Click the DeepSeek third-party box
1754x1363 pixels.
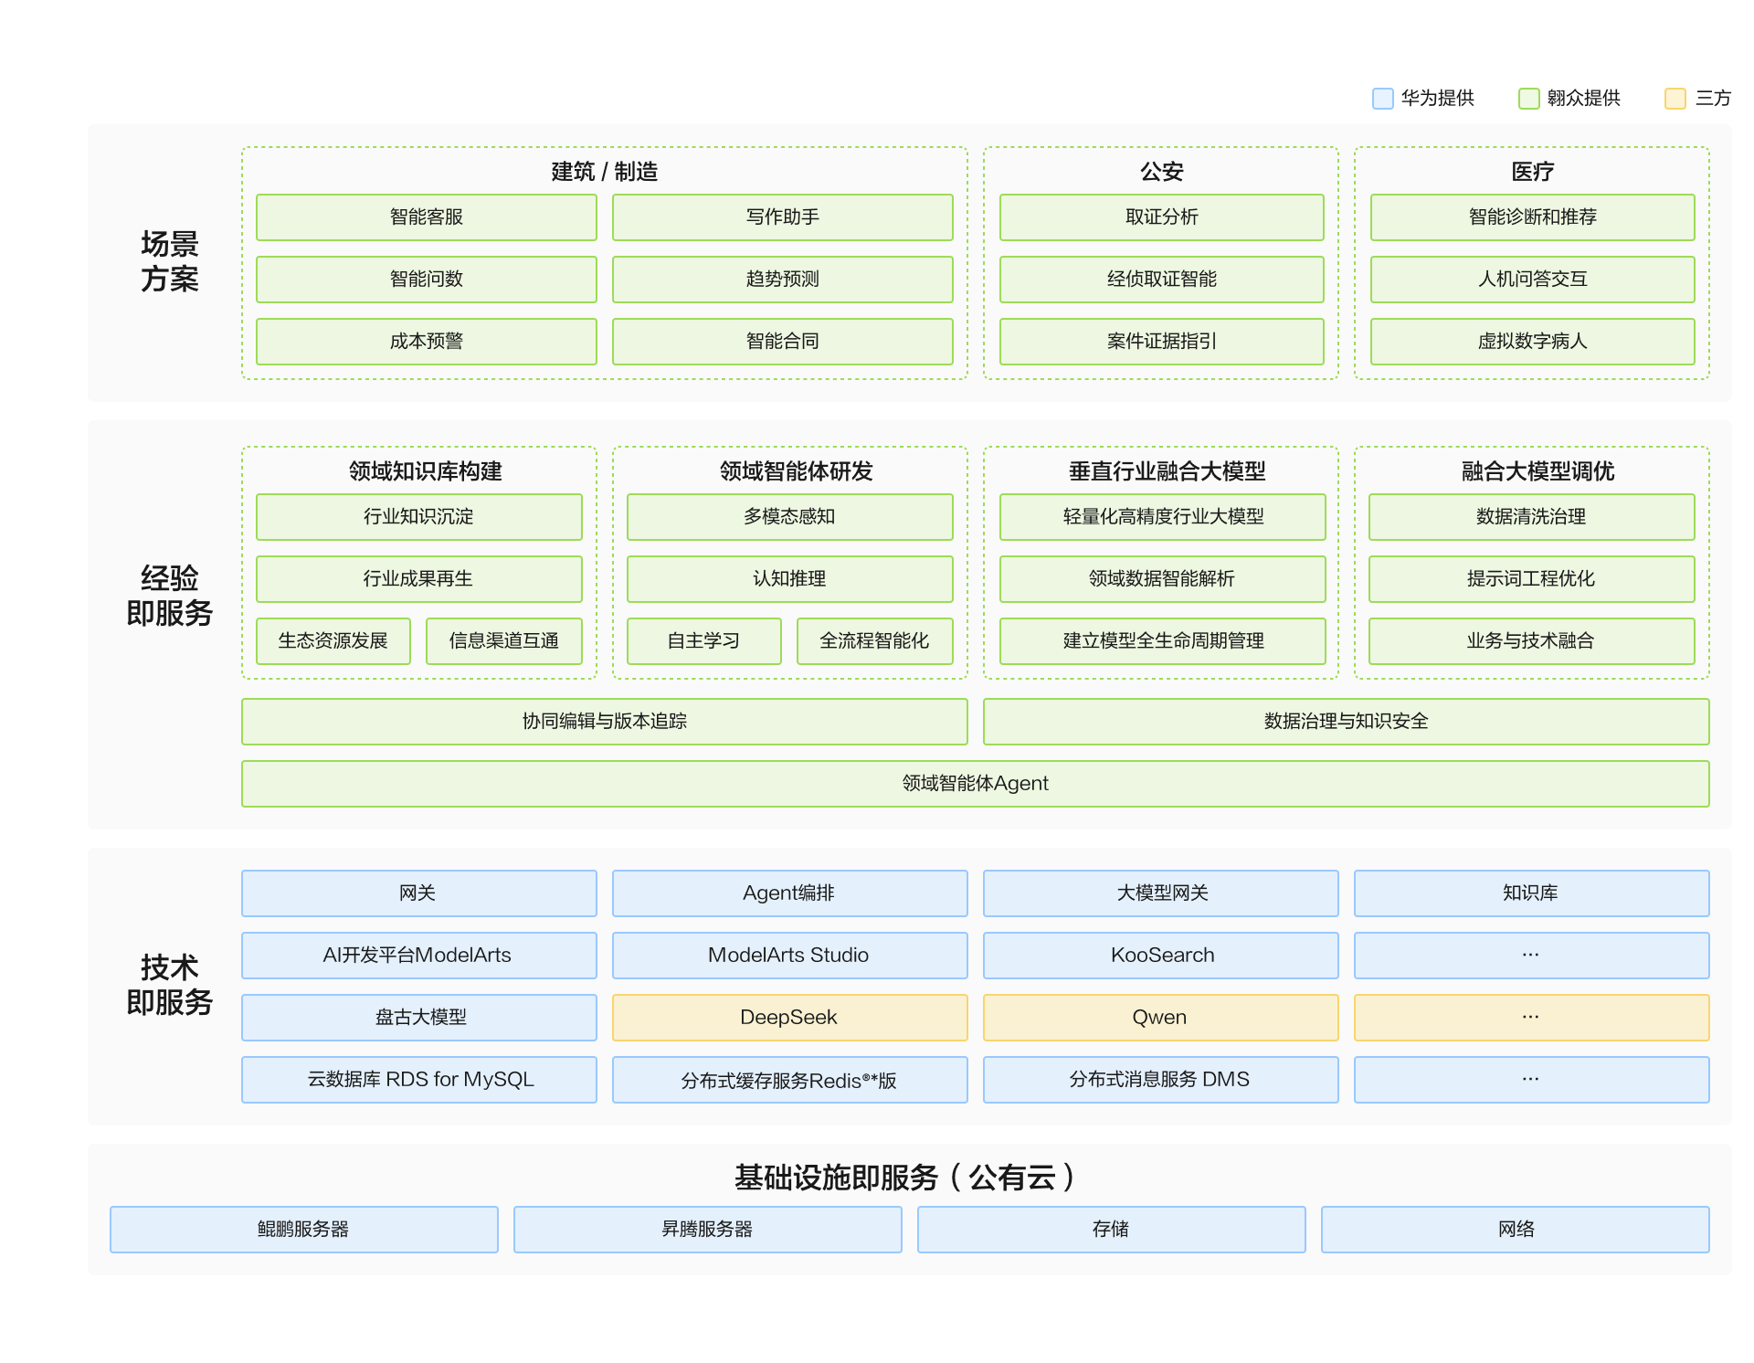(x=789, y=1018)
